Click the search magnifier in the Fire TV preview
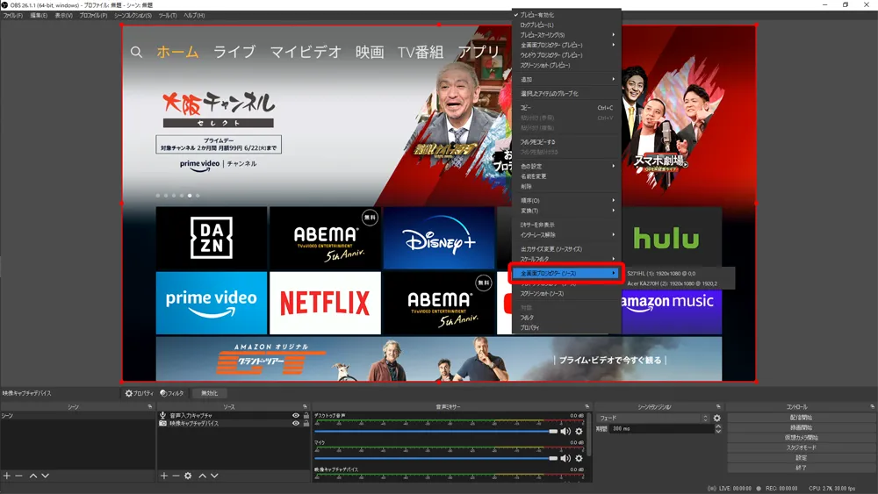This screenshot has height=494, width=878. point(136,52)
